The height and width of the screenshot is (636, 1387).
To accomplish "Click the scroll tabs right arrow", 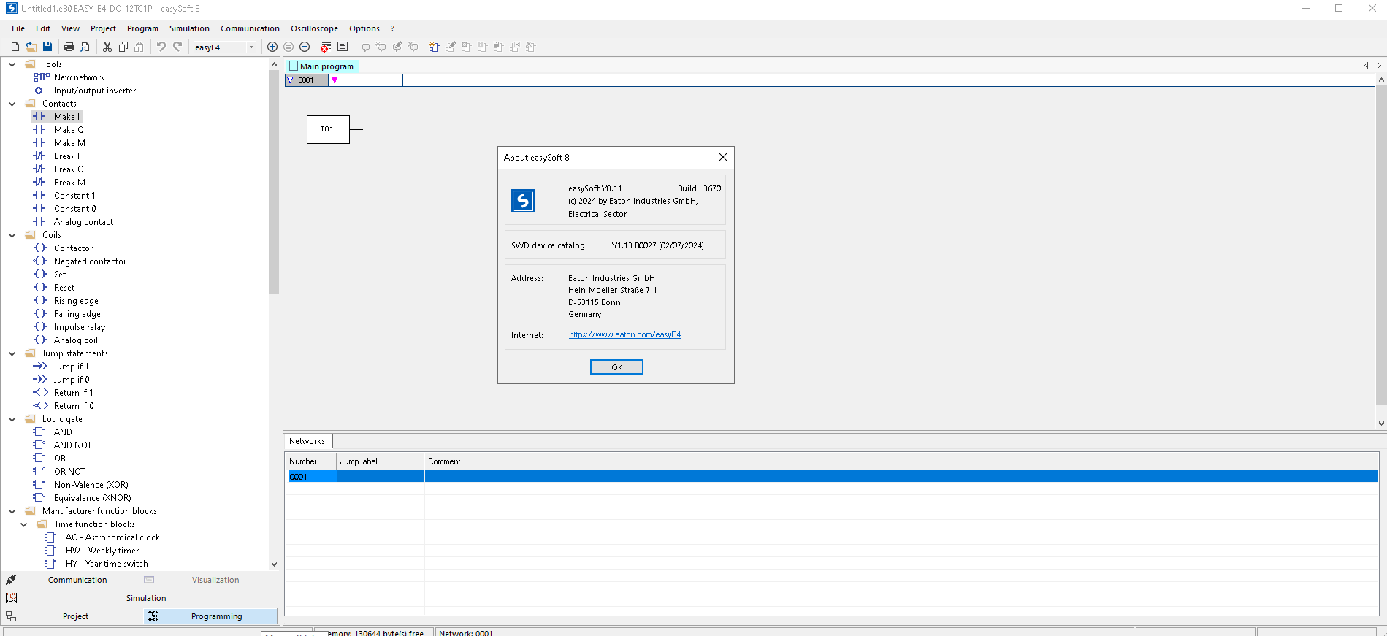I will point(1379,66).
